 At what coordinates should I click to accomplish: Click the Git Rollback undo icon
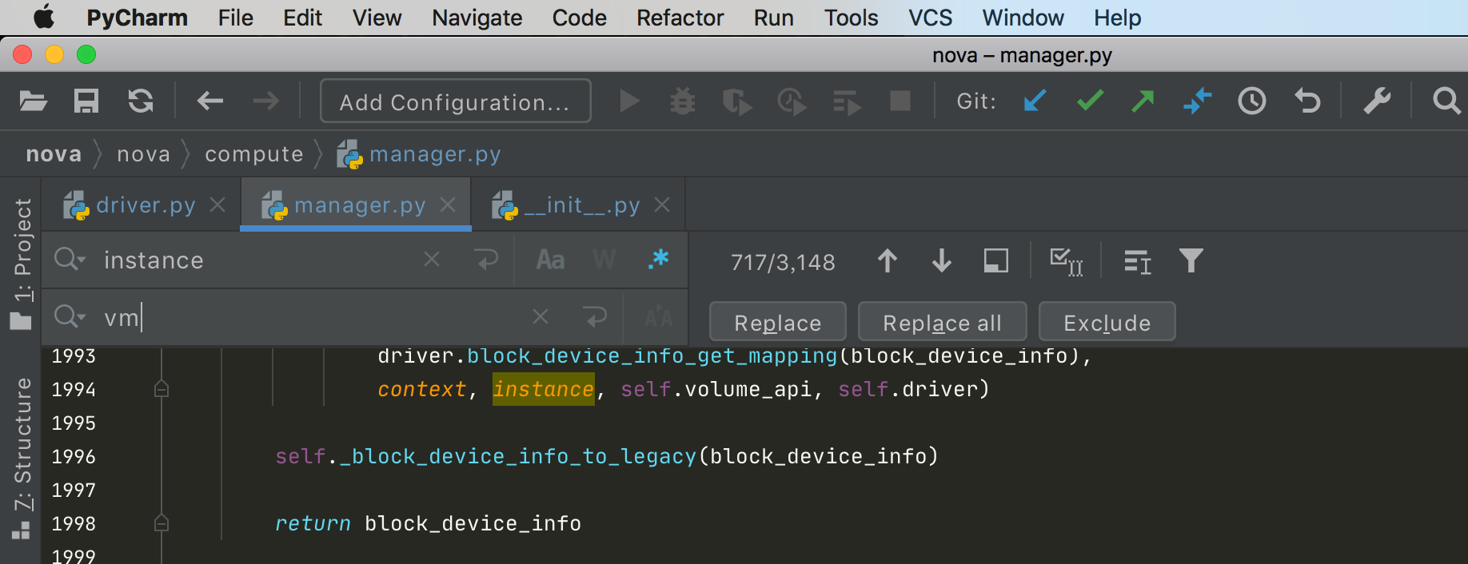click(x=1307, y=101)
